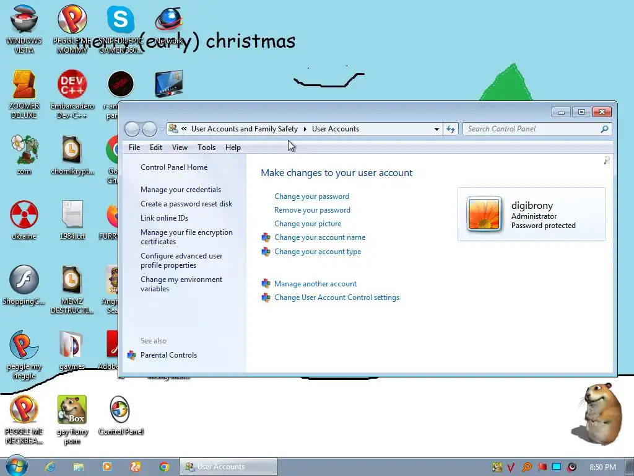Open Manage your file encryption certificates

click(x=186, y=237)
